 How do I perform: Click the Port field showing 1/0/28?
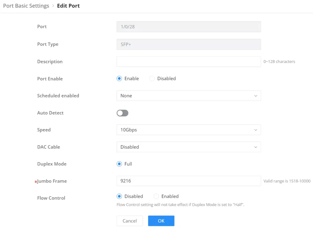tap(189, 27)
